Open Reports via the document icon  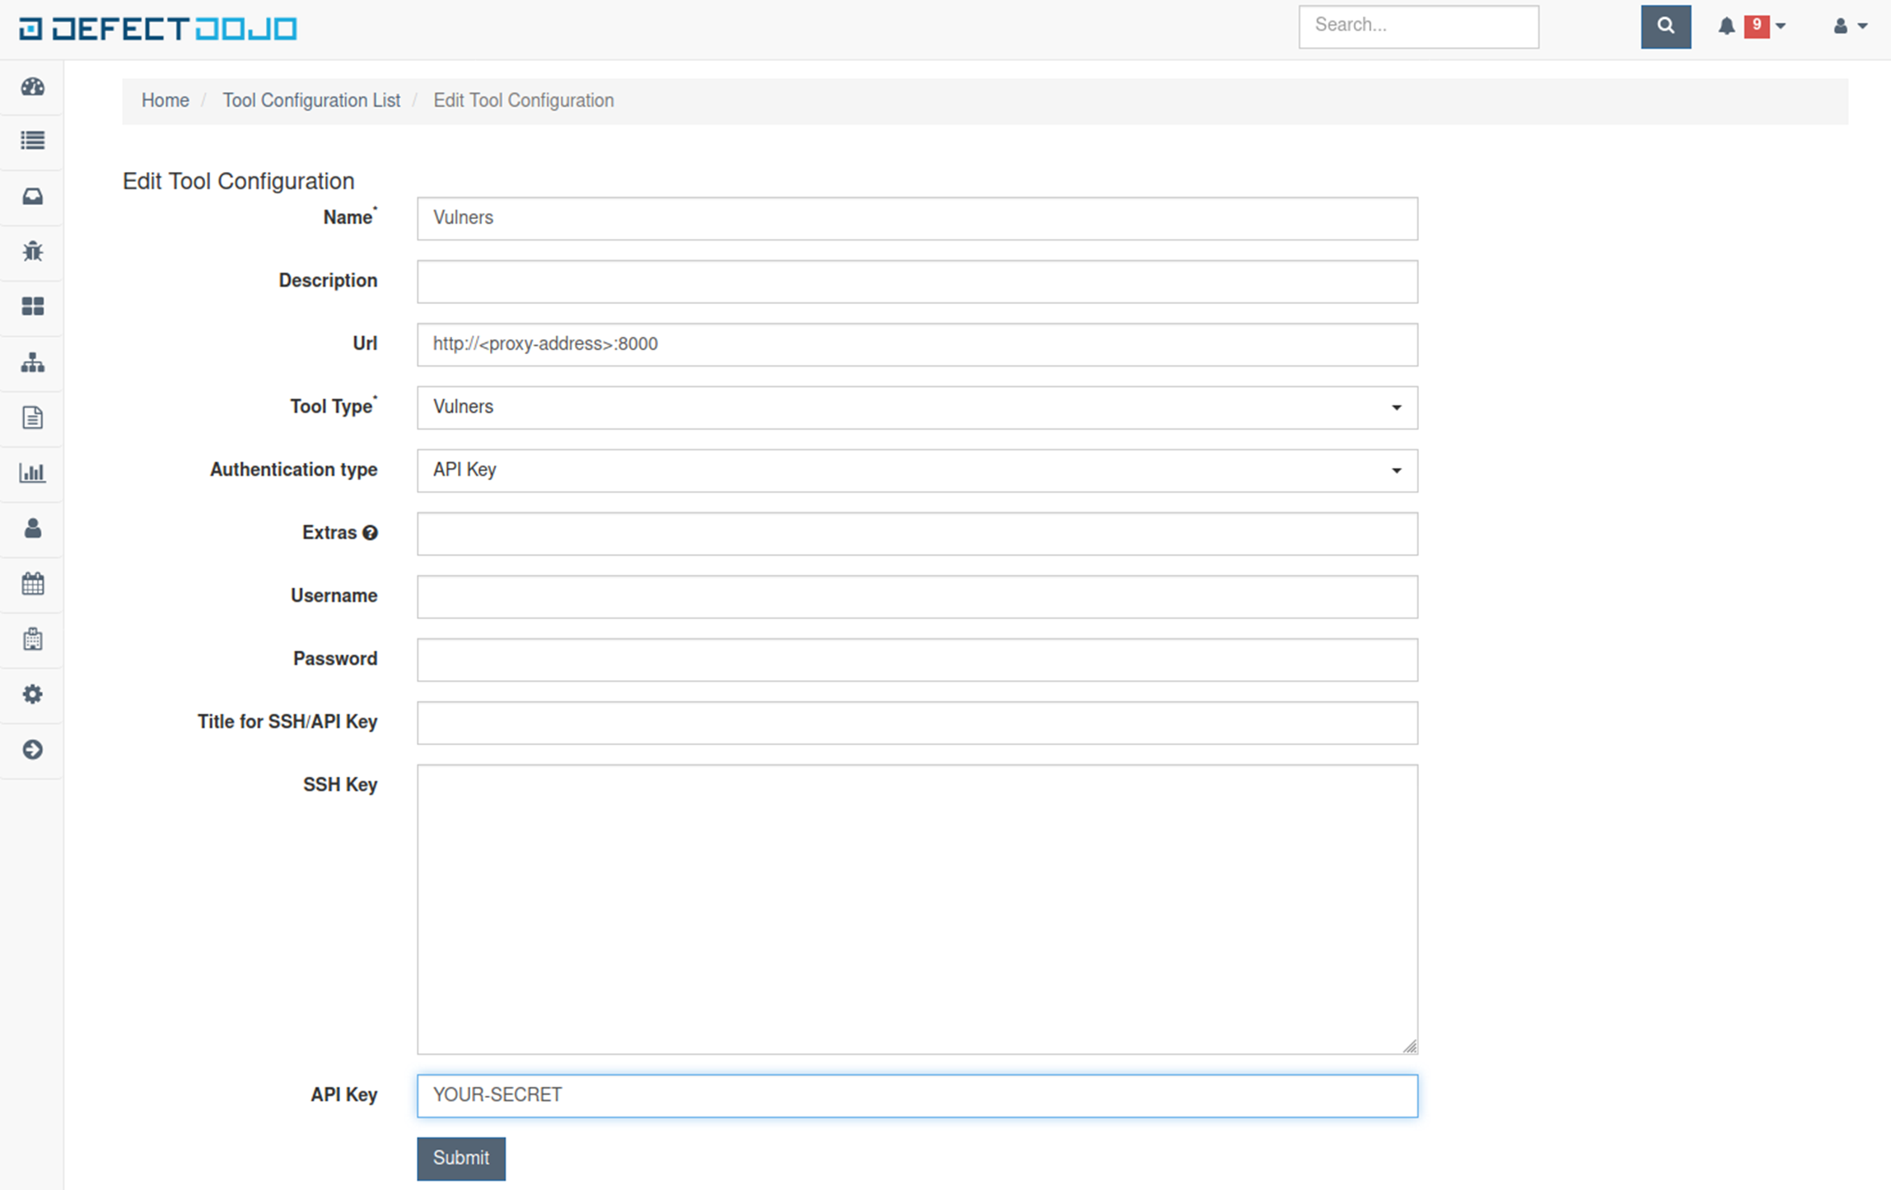tap(31, 418)
